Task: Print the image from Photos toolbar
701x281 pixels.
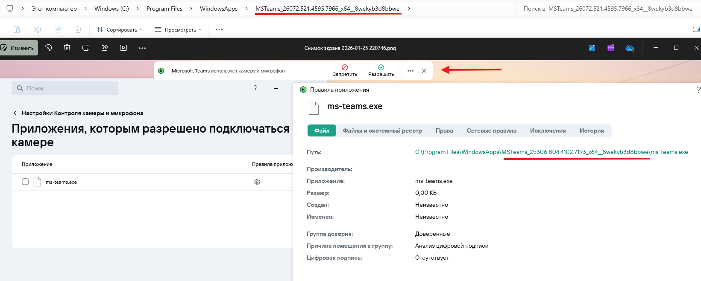Action: [86, 48]
